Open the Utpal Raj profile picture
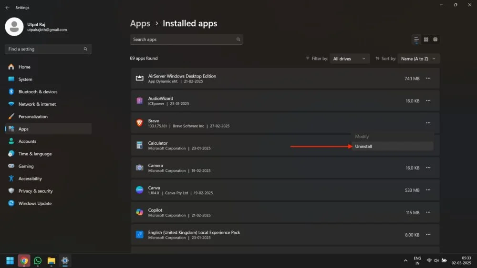 pyautogui.click(x=14, y=27)
